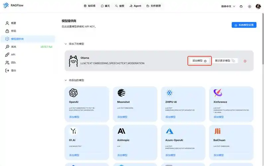Open the 聊天 tab
The image size is (264, 166).
click(105, 6)
